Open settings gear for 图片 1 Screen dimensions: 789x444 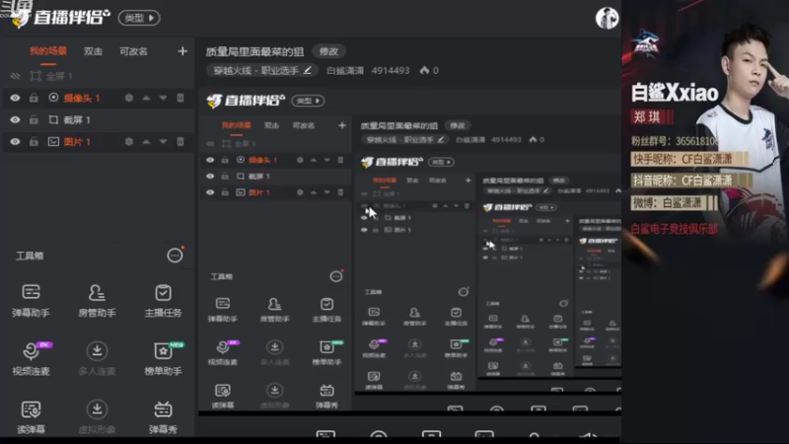(129, 141)
